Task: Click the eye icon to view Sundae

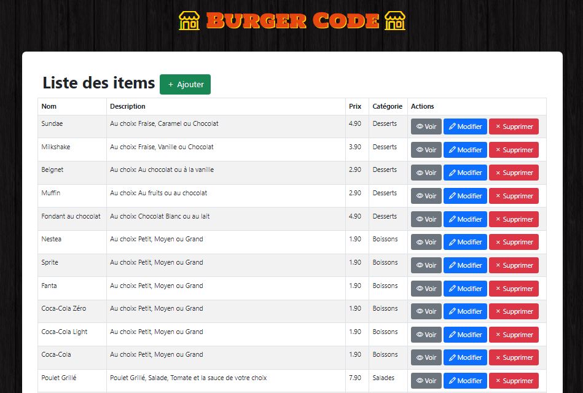Action: coord(420,126)
